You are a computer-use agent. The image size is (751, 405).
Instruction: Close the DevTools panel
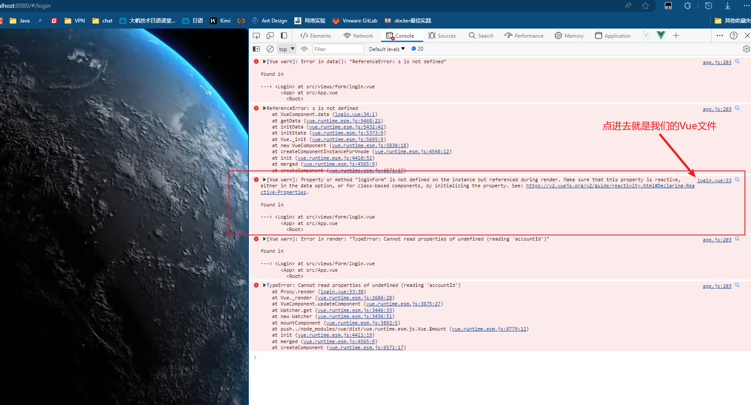tap(747, 35)
